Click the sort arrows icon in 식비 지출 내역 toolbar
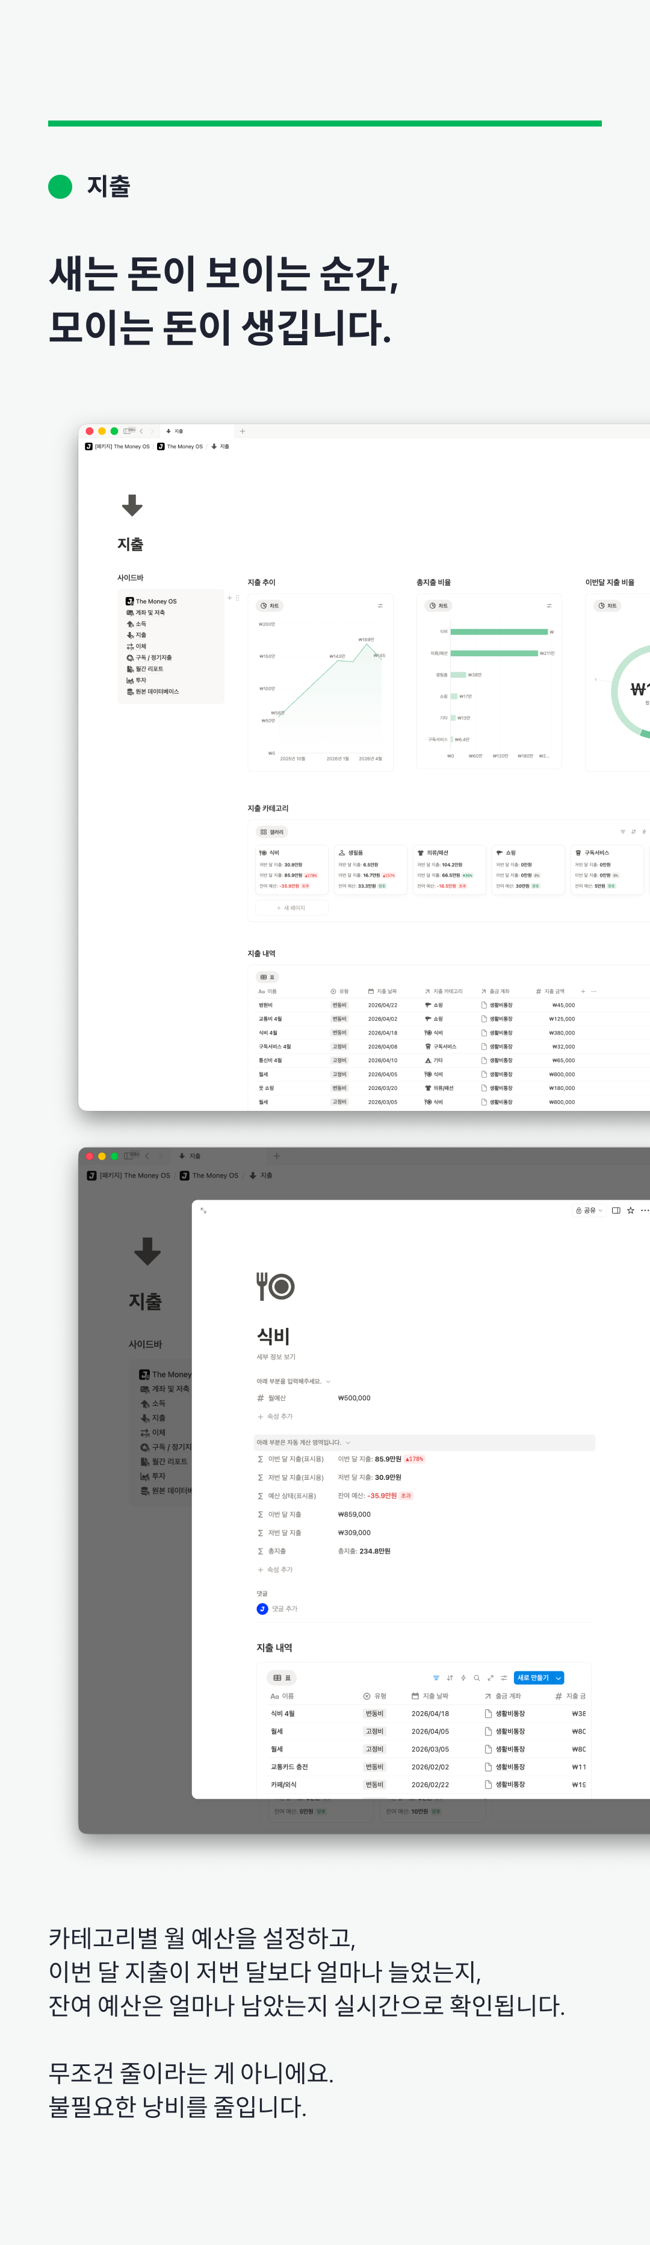 tap(450, 1677)
